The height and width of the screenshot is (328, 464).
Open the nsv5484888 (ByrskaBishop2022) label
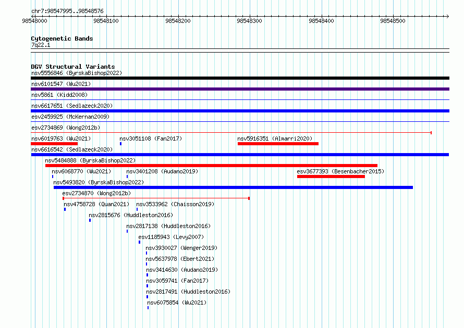pos(90,160)
